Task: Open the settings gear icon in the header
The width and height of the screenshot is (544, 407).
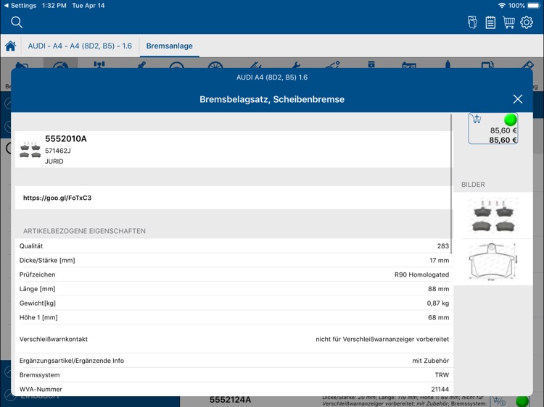Action: 527,22
